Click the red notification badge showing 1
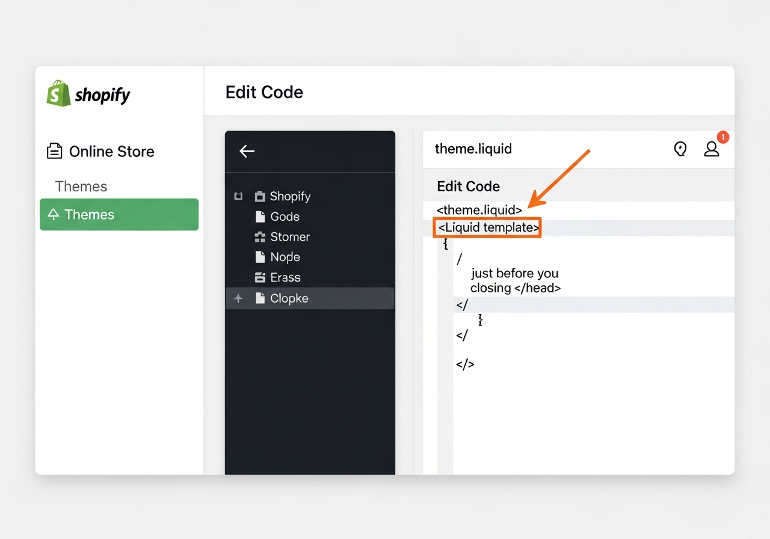770x539 pixels. point(722,137)
